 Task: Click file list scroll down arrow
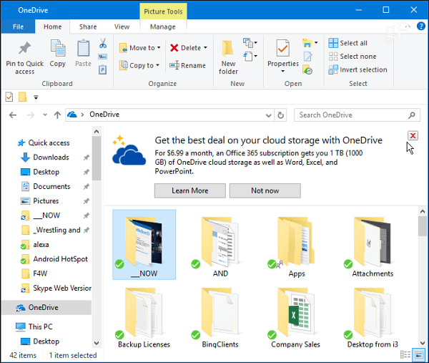coord(423,343)
